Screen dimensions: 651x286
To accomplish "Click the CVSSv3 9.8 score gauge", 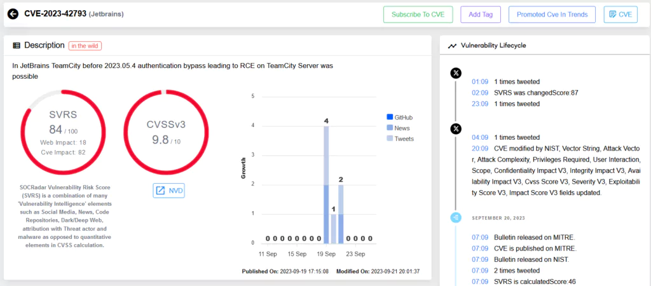I will pyautogui.click(x=166, y=132).
